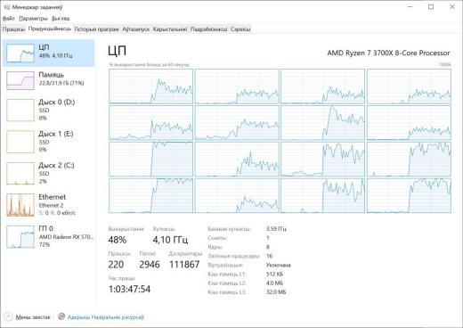Open the Параметры menu
This screenshot has width=463, height=328.
[x=33, y=19]
